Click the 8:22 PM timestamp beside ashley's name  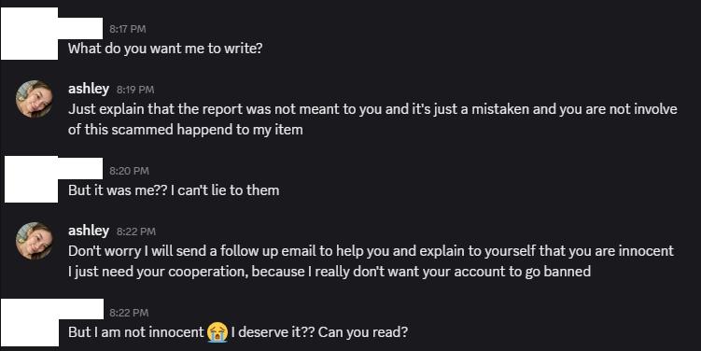pos(136,232)
